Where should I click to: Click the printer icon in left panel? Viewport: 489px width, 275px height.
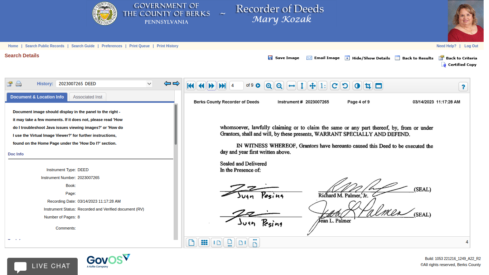click(x=19, y=84)
